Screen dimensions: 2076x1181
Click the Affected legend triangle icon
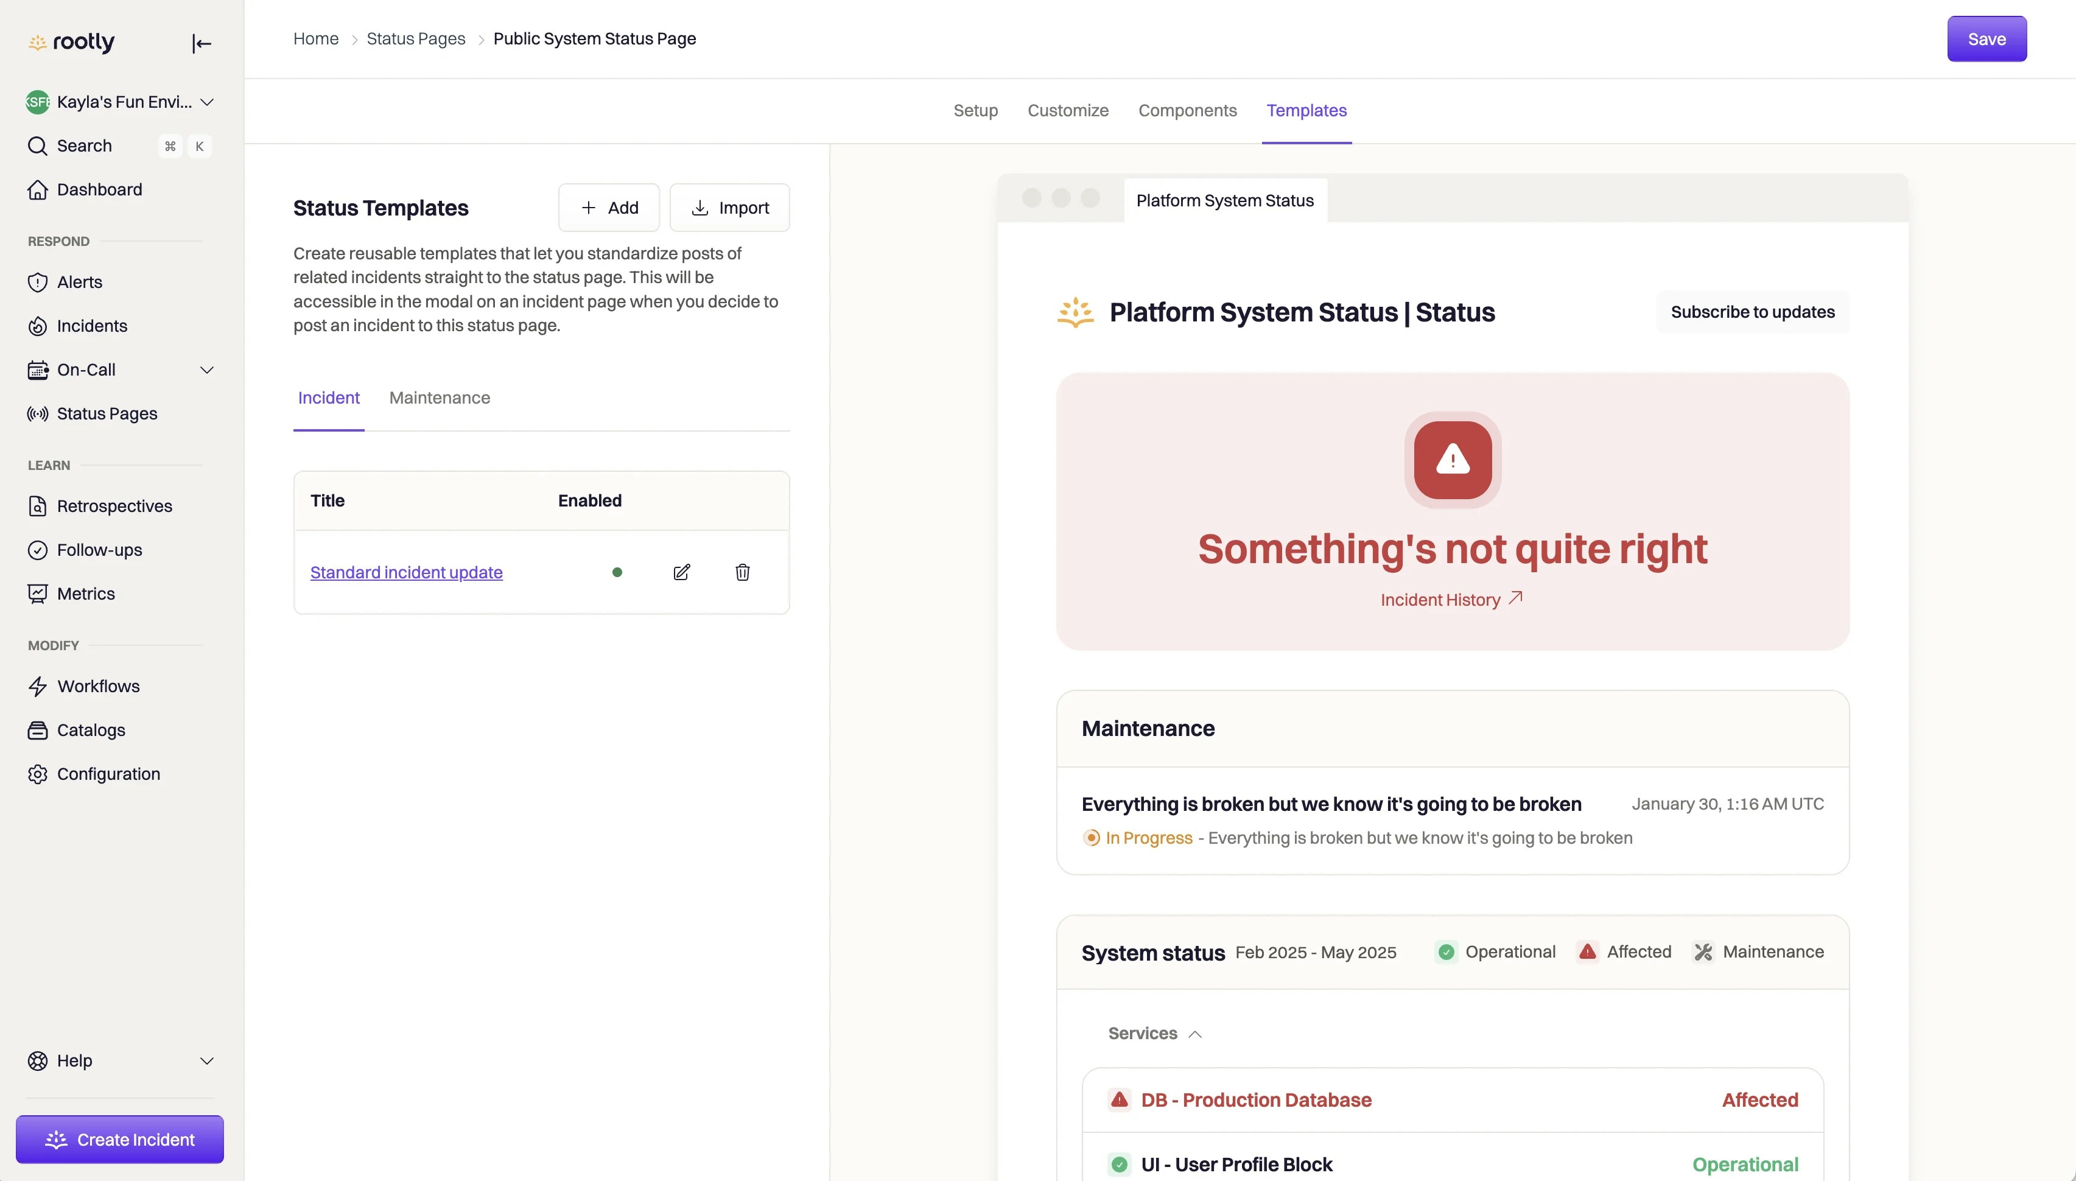[1587, 952]
